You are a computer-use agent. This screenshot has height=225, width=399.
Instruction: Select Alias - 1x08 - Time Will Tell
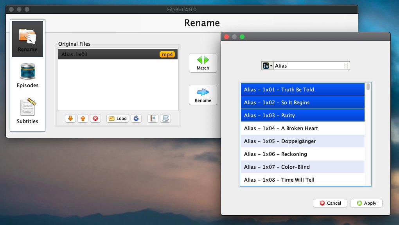tap(302, 180)
